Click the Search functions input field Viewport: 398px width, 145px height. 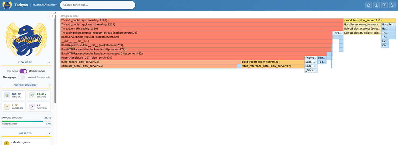97,5
